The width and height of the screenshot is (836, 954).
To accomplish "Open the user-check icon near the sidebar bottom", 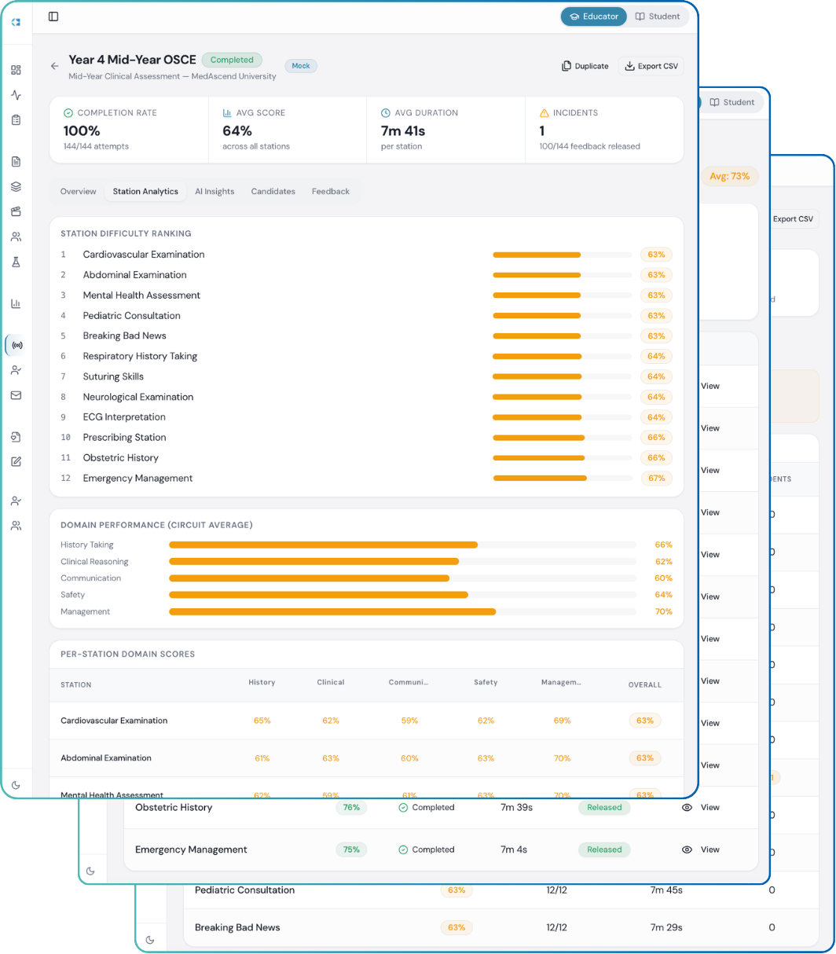I will pos(16,501).
